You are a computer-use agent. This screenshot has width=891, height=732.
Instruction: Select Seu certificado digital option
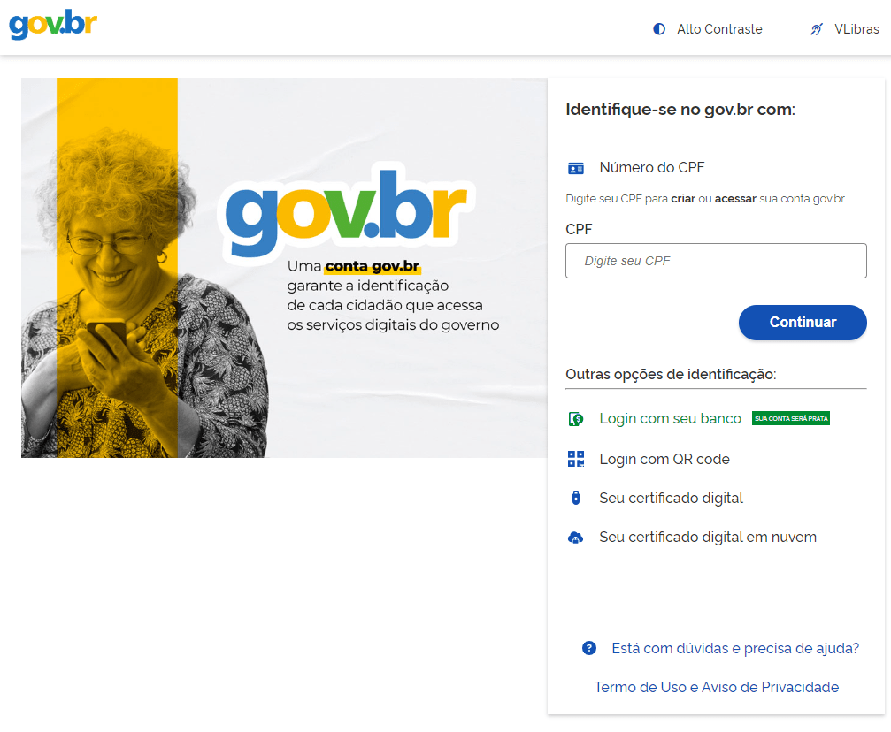671,498
